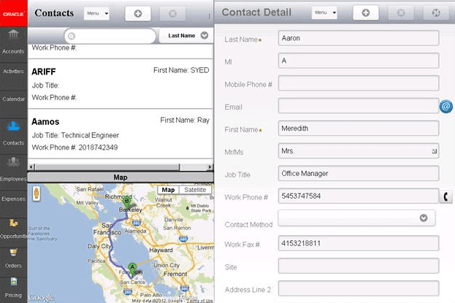Click the Site input field

[359, 266]
